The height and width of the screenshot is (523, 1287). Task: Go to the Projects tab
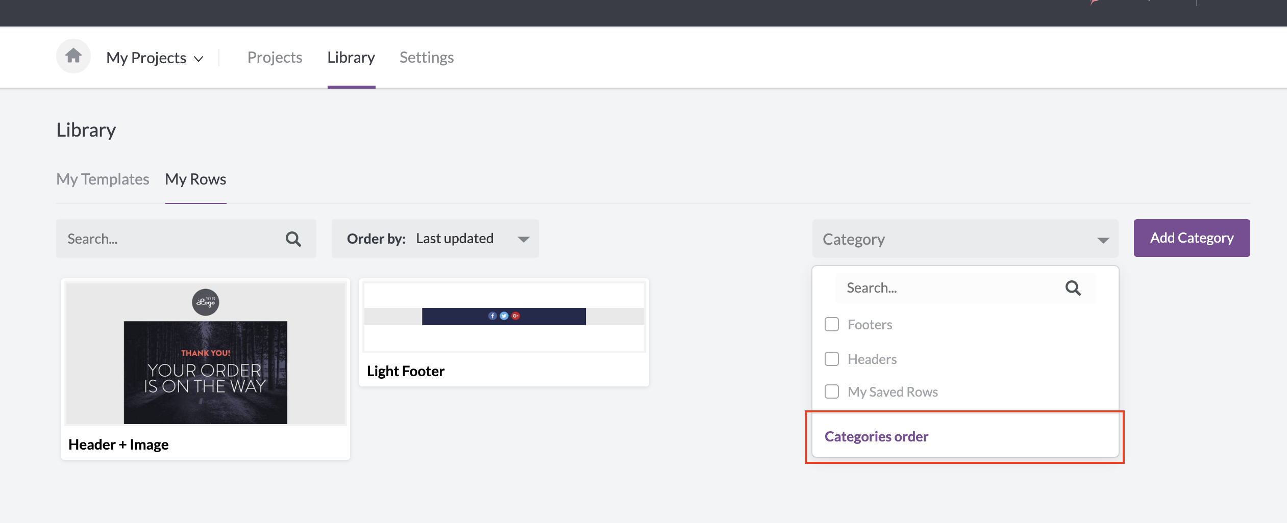pos(275,57)
